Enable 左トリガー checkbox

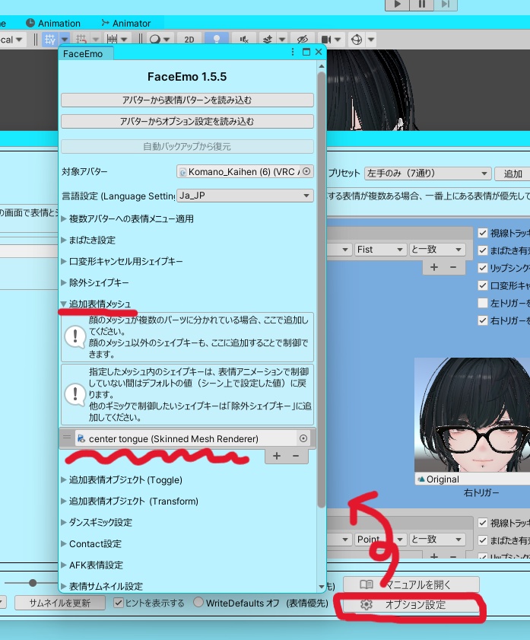click(483, 303)
